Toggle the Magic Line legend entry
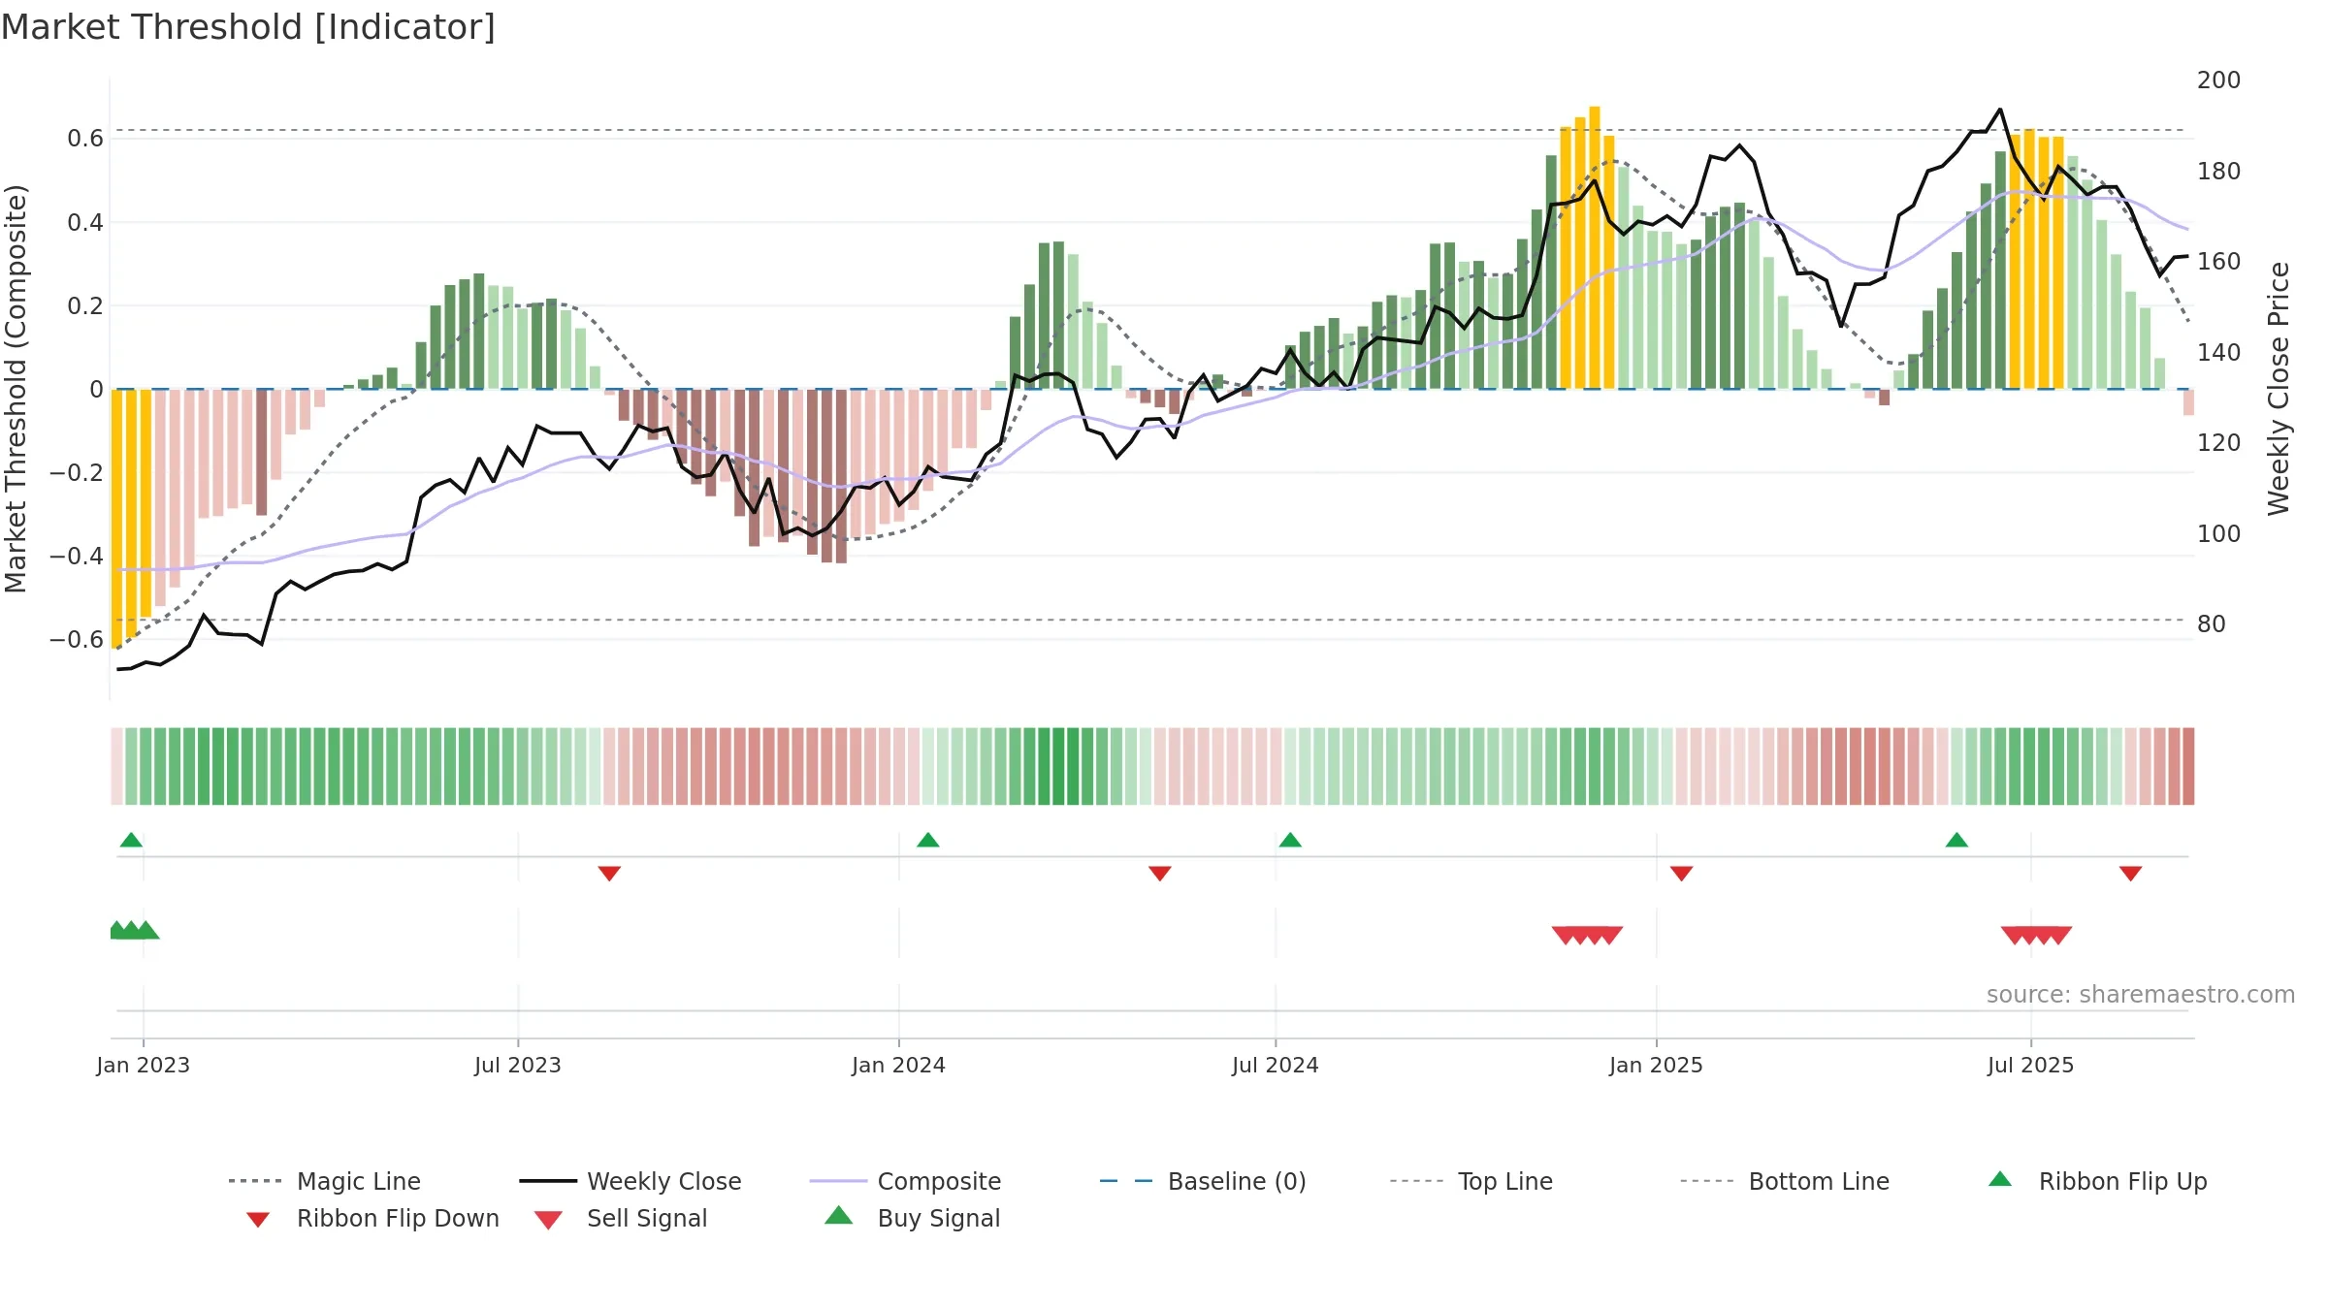Image resolution: width=2328 pixels, height=1309 pixels. pyautogui.click(x=324, y=1181)
